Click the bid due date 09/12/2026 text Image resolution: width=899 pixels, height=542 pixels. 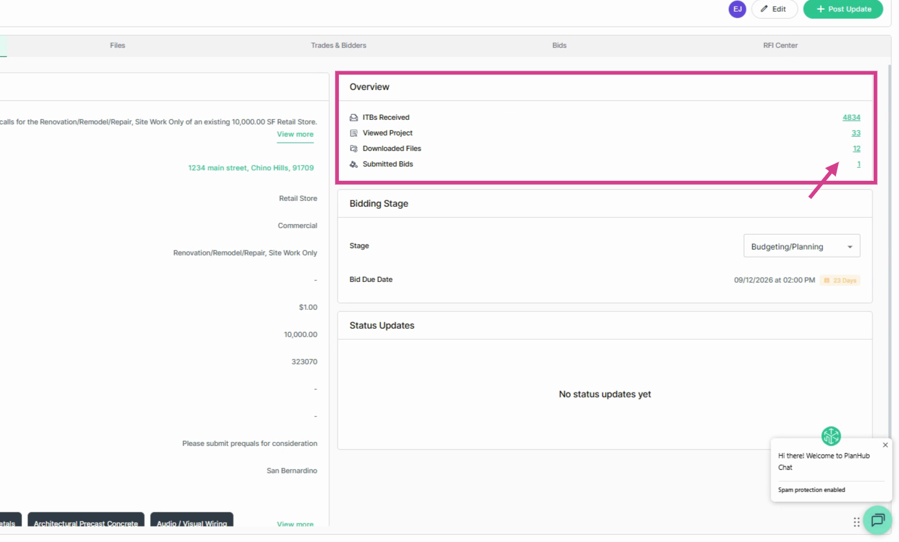pos(774,280)
